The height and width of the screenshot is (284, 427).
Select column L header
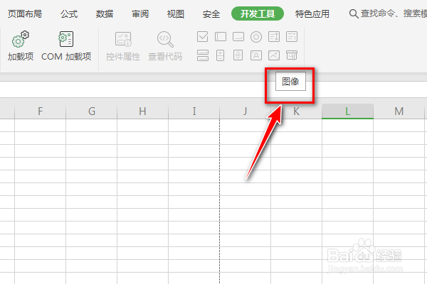[347, 111]
